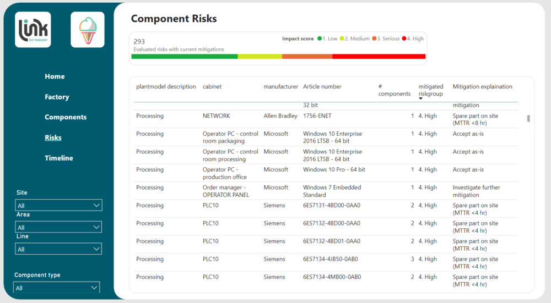The image size is (551, 303).
Task: Click the Link Asset Management logo
Action: (x=33, y=30)
